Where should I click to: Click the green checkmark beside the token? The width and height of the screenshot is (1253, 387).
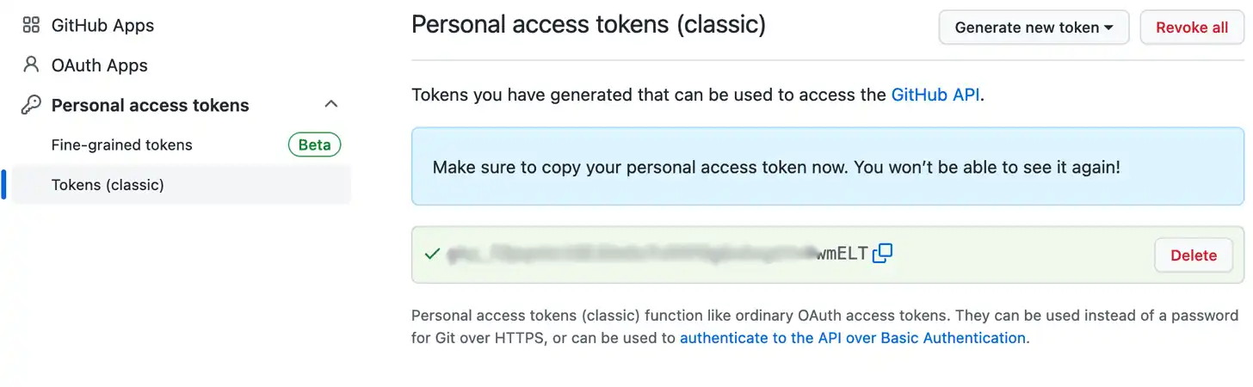[432, 254]
